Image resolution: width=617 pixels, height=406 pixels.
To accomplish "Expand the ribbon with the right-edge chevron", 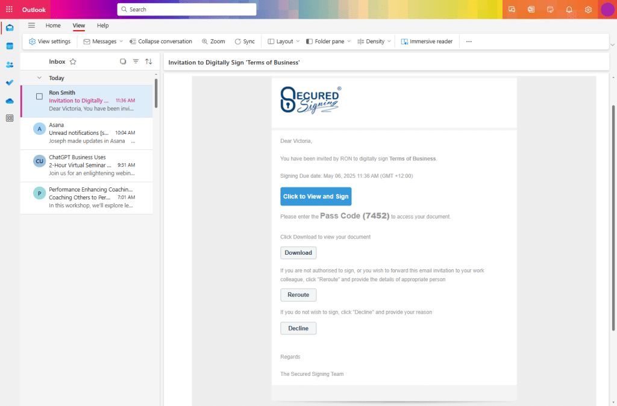I will click(612, 45).
